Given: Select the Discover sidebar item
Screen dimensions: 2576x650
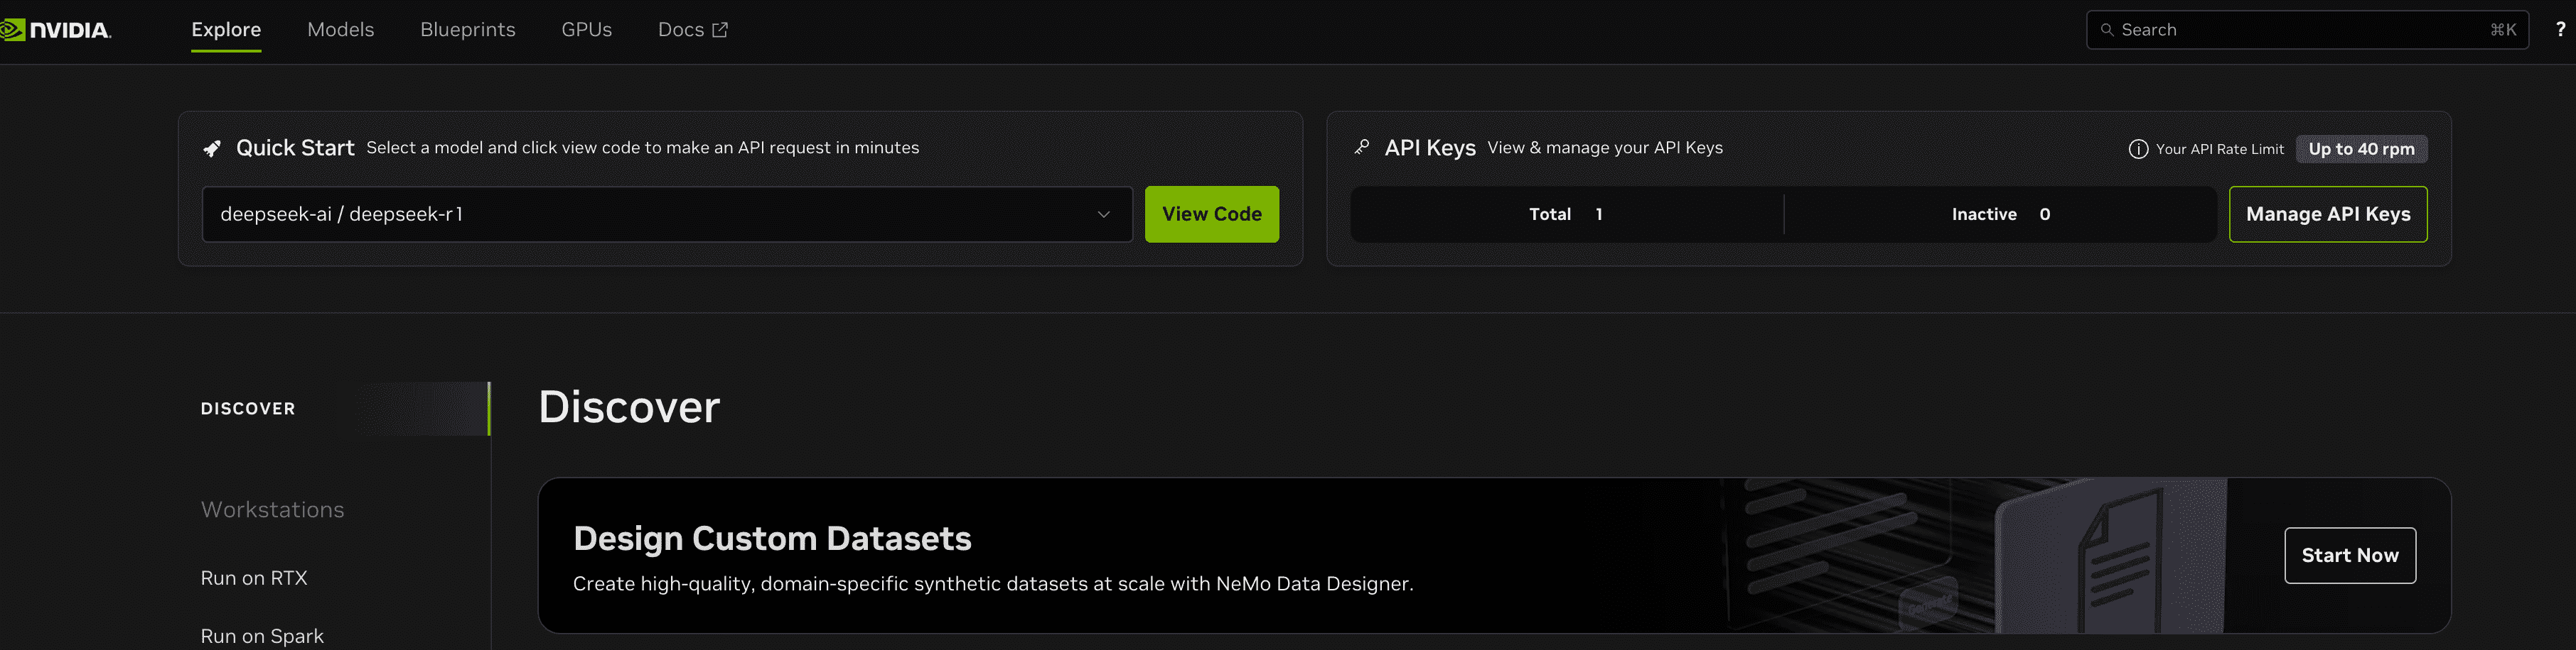Looking at the screenshot, I should point(248,408).
